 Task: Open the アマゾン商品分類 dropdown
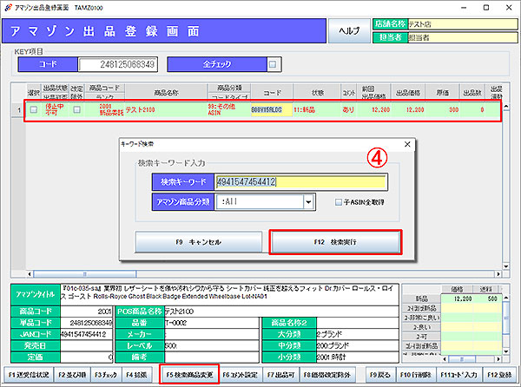(x=308, y=201)
